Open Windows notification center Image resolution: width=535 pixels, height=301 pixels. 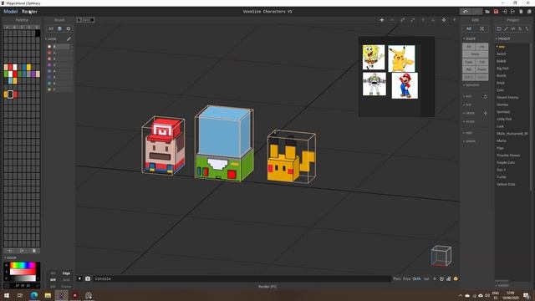click(x=527, y=295)
